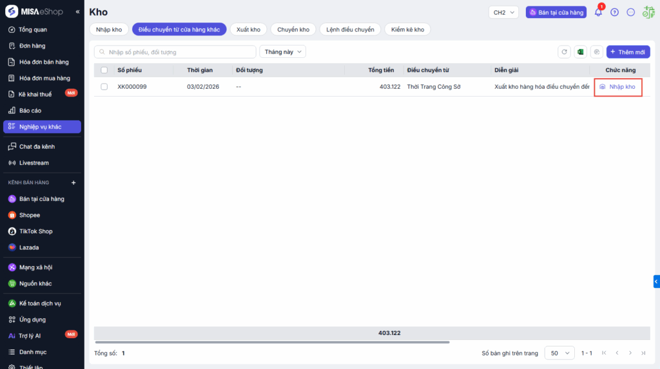Screen dimensions: 660x369
Task: Select Nghiệp vụ khác menu item
Action: point(42,127)
